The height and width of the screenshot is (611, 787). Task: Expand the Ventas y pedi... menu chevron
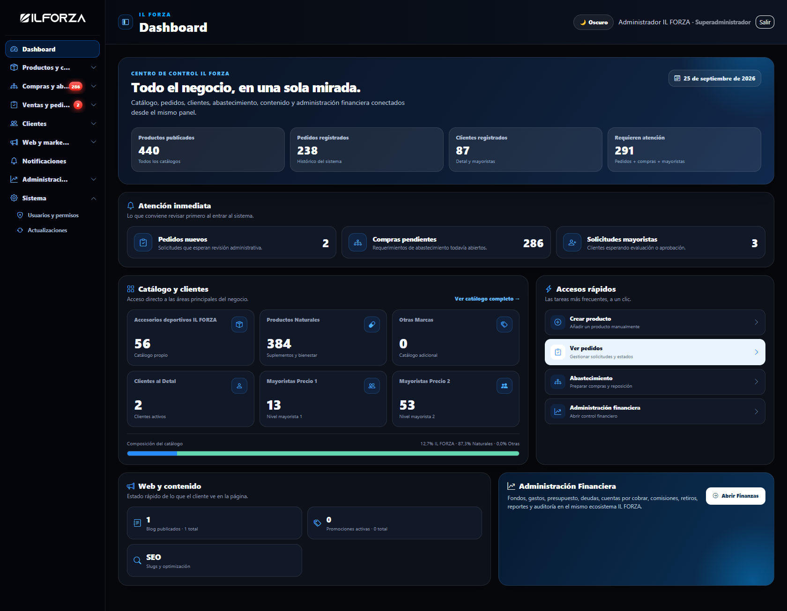click(x=94, y=105)
